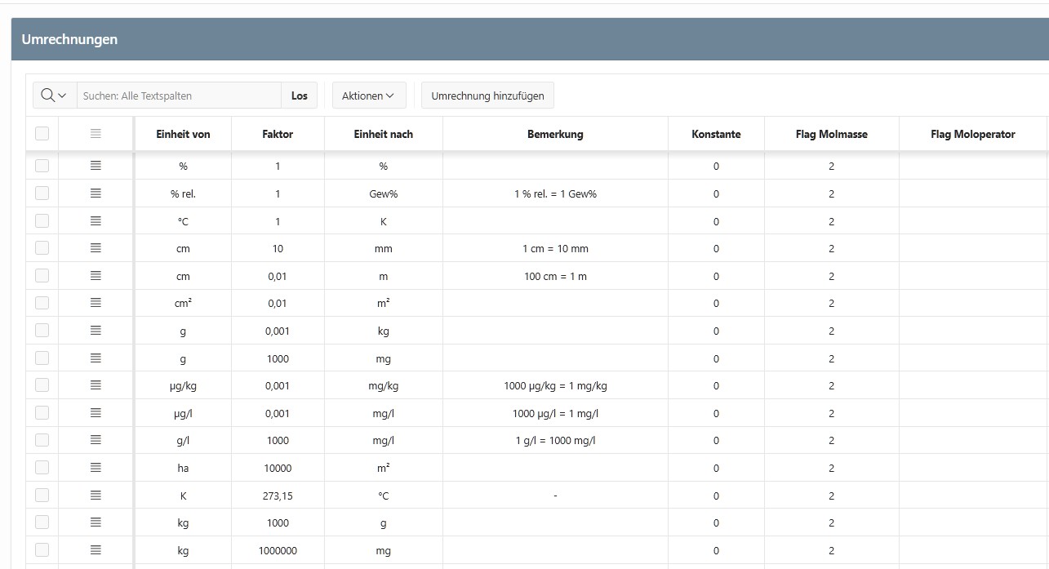Select the remark cell "1 % rel. = 1 Gew%"
1049x569 pixels.
pyautogui.click(x=555, y=193)
